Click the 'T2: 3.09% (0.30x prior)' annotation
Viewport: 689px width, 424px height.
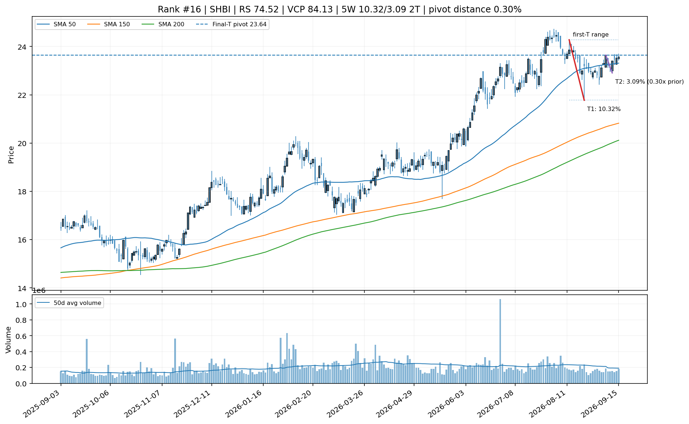point(649,82)
